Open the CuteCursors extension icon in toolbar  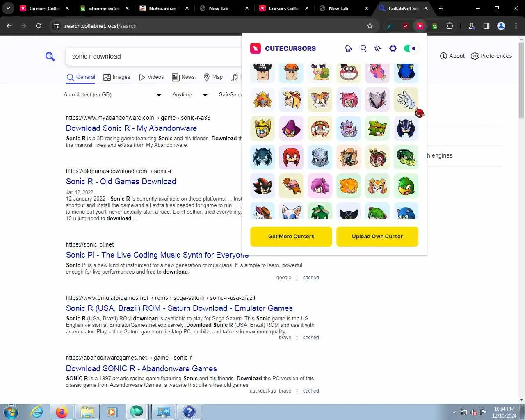(x=420, y=26)
